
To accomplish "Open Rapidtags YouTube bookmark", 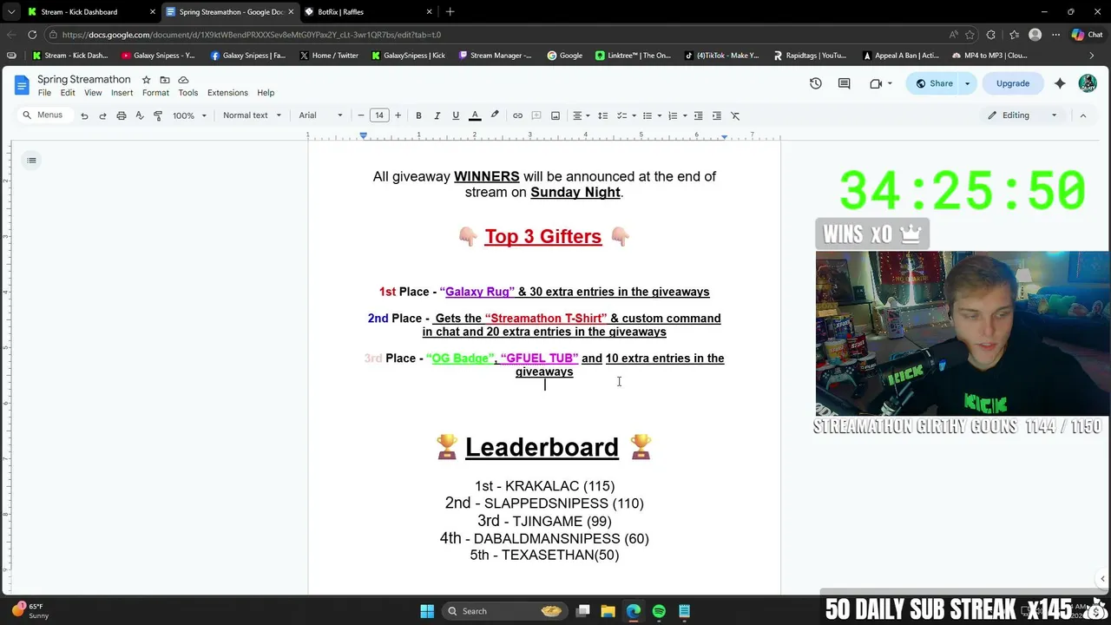I will click(809, 56).
